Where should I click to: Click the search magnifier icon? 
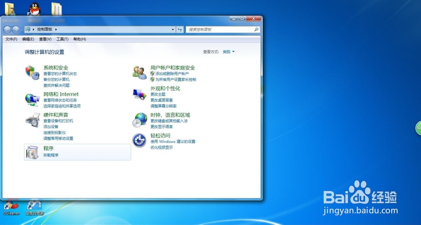(x=256, y=29)
